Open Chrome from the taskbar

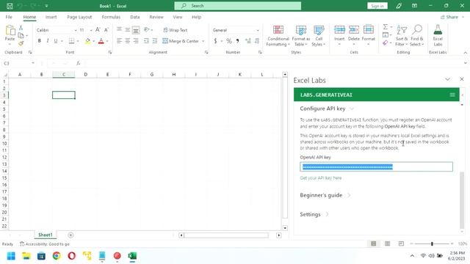57,256
